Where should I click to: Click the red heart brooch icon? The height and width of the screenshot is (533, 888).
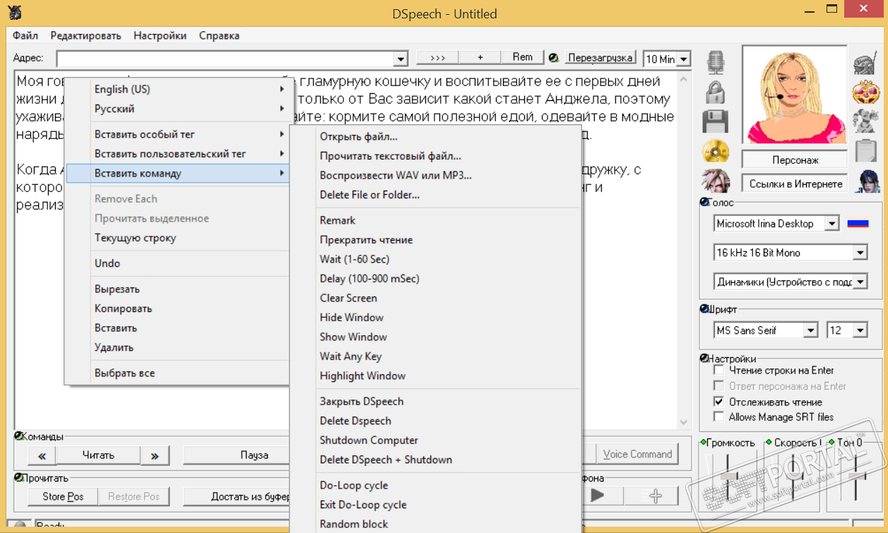pyautogui.click(x=865, y=92)
